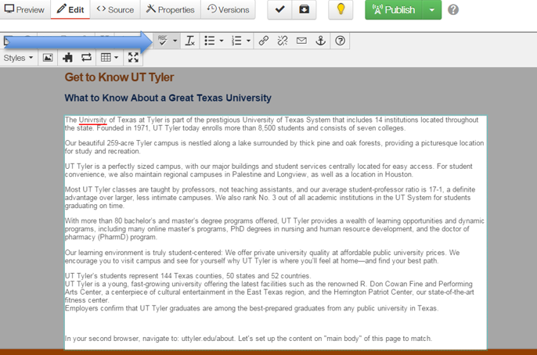This screenshot has height=355, width=537.
Task: Insert a numbered list
Action: pyautogui.click(x=236, y=41)
